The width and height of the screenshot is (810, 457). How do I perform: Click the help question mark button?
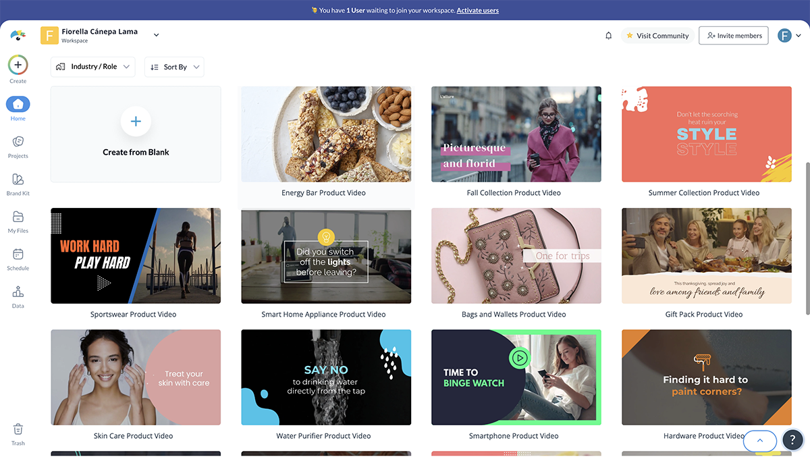click(793, 440)
